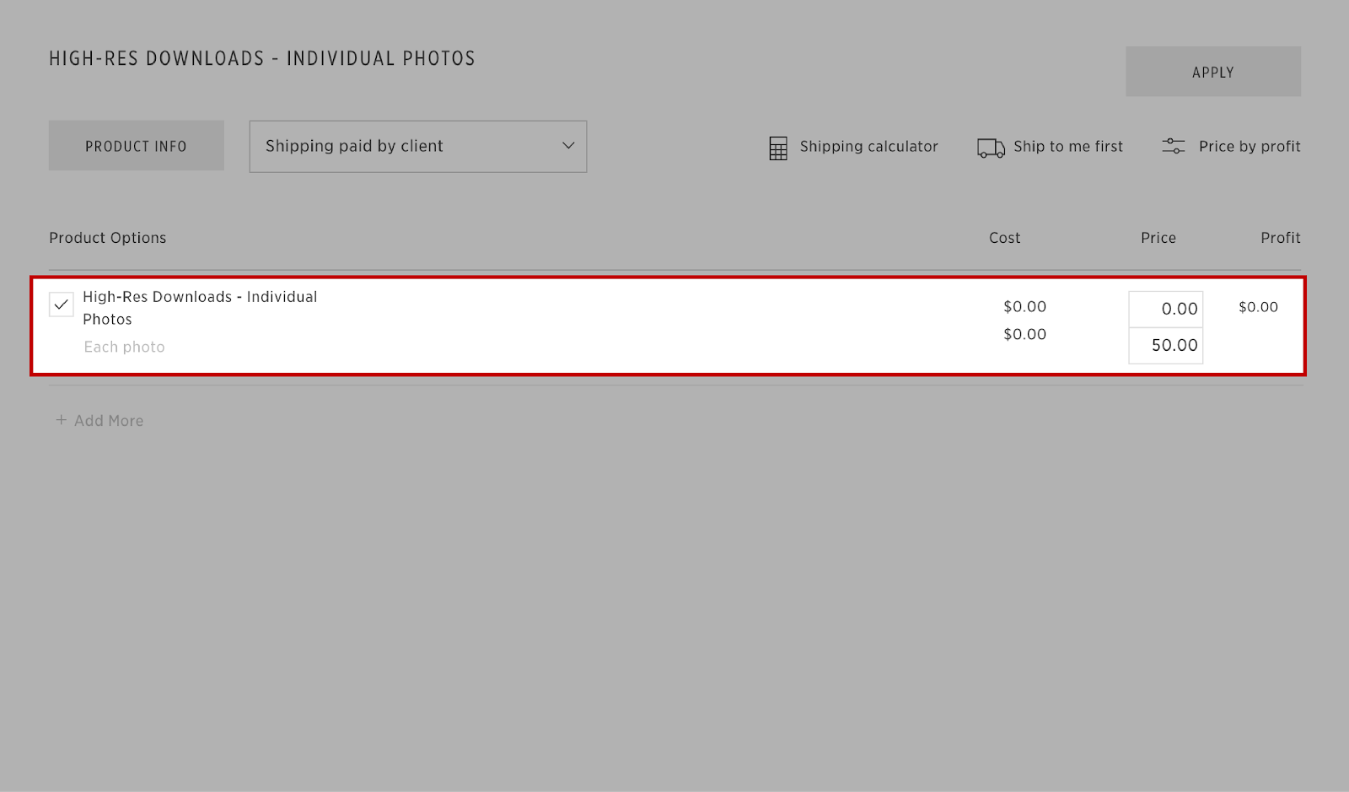Click the Price by profit sliders icon

pos(1173,146)
